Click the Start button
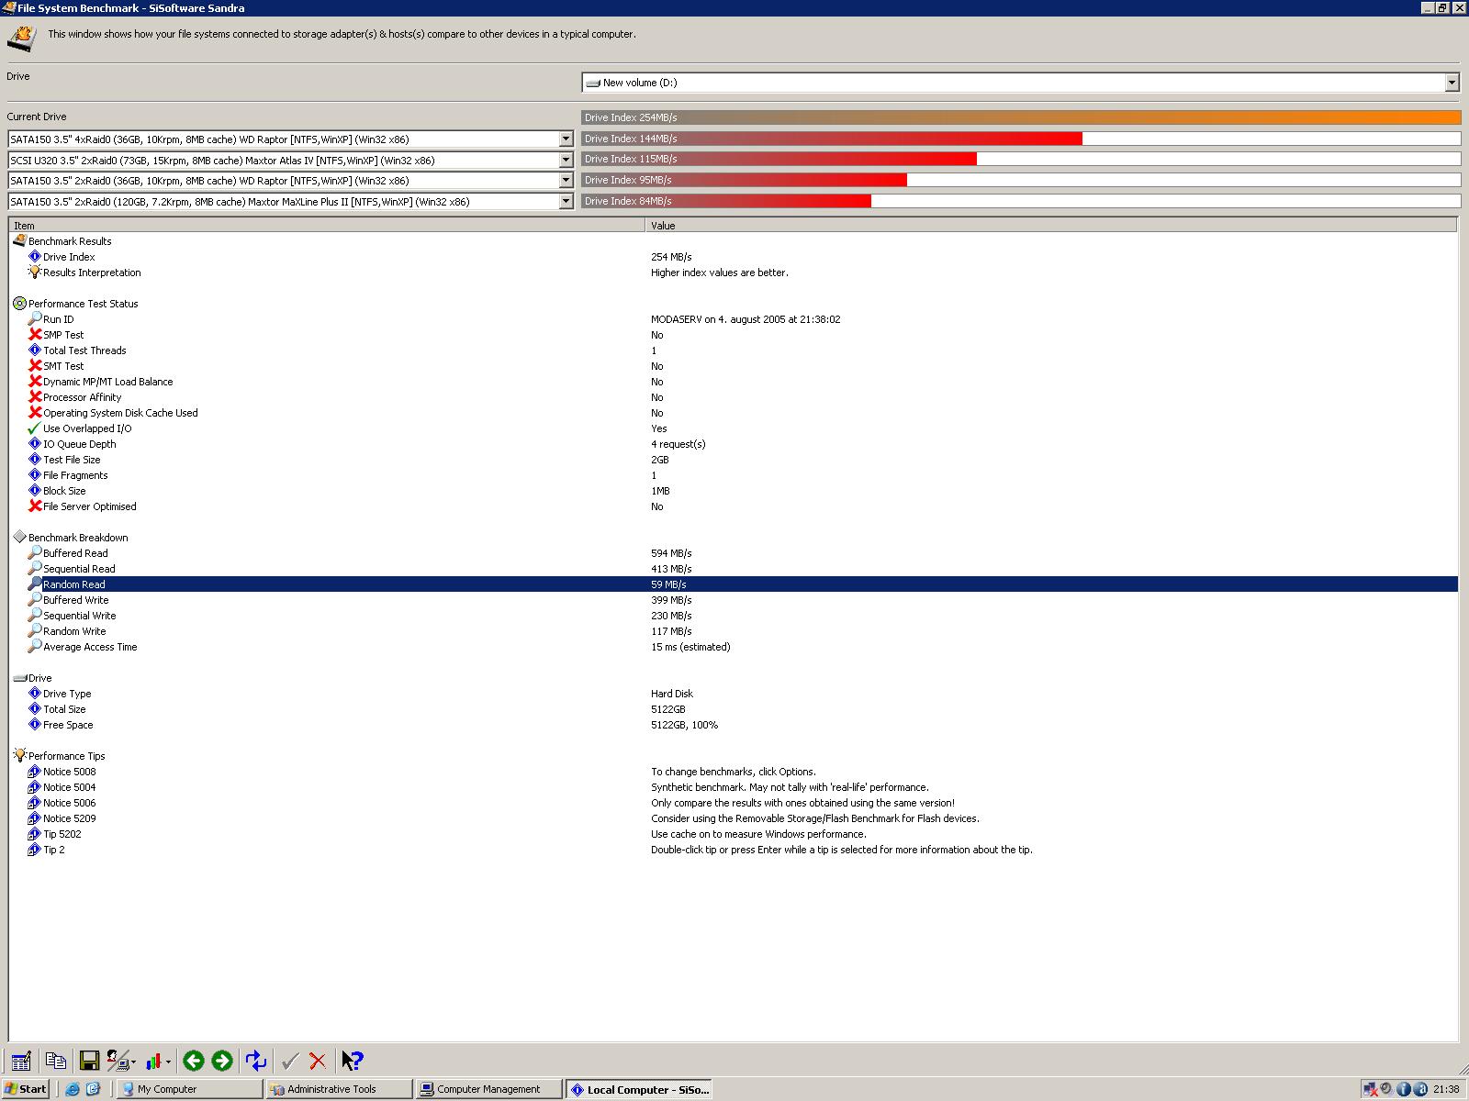Screen dimensions: 1469x1101 26,1089
